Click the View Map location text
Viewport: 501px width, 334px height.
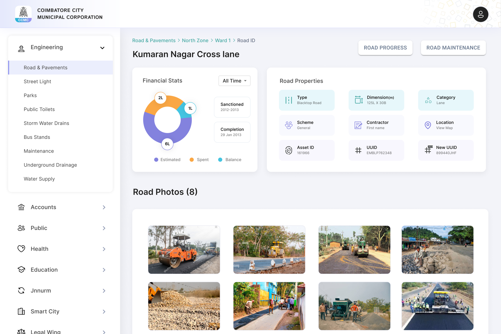[444, 128]
